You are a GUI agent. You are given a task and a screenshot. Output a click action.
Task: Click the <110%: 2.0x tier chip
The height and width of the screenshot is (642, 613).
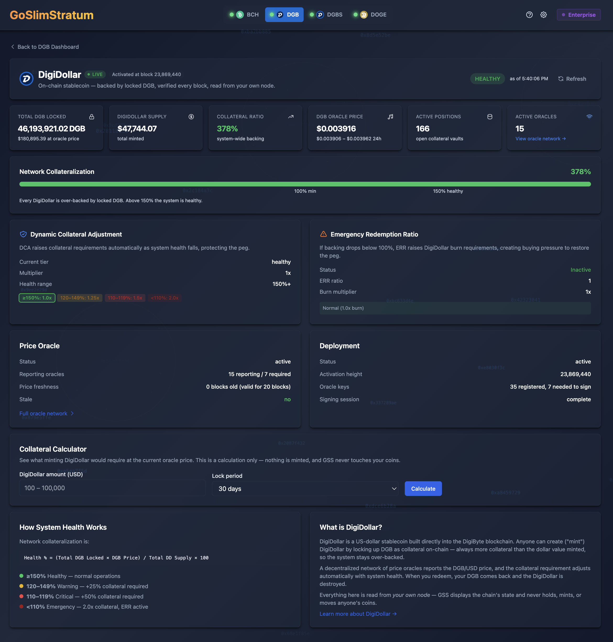pyautogui.click(x=164, y=298)
